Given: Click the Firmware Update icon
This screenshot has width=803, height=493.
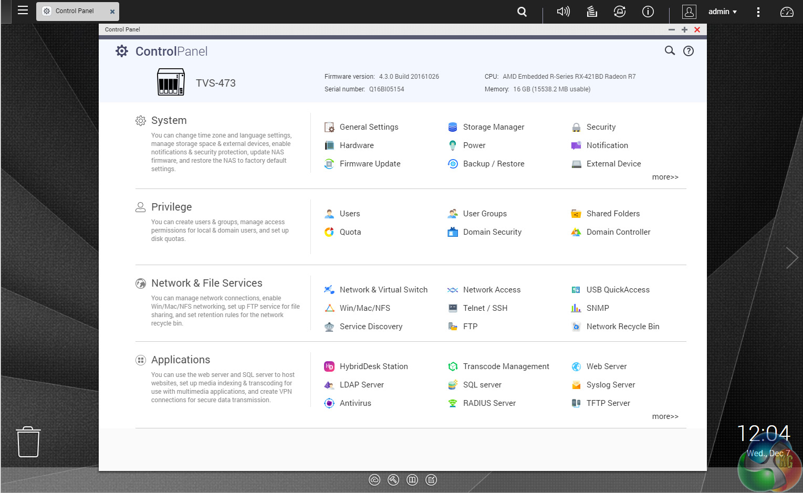Looking at the screenshot, I should (x=329, y=164).
